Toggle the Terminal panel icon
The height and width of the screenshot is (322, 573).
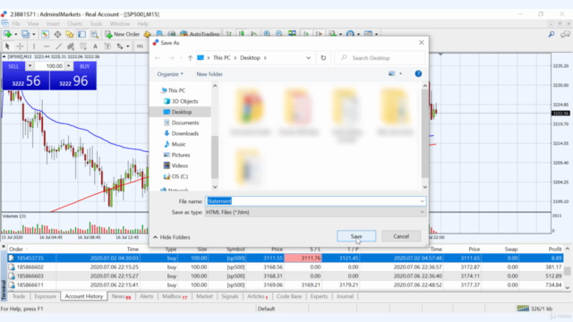tap(81, 34)
